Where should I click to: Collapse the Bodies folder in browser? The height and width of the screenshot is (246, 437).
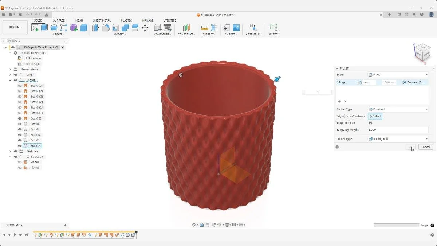coord(10,80)
